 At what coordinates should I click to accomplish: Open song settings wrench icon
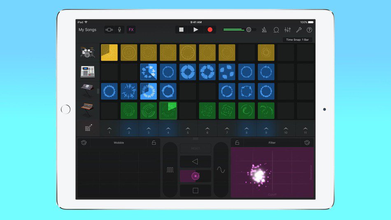[299, 30]
